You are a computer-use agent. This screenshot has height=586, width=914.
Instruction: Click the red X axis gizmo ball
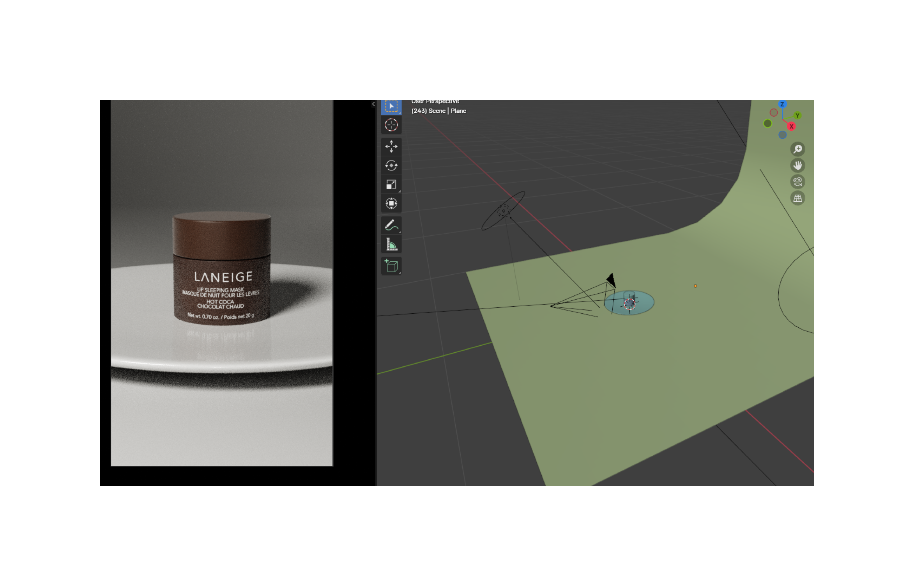tap(791, 126)
